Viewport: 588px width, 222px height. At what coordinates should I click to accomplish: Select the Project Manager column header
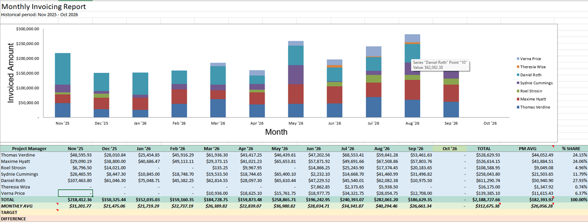[x=29, y=149]
